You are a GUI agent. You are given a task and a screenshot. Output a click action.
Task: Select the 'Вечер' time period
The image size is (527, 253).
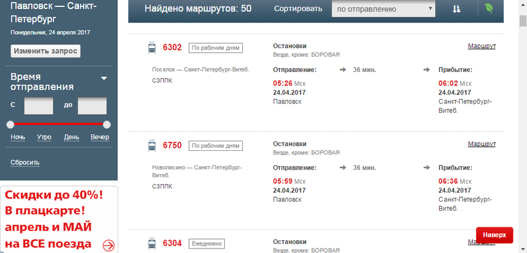[x=100, y=137]
